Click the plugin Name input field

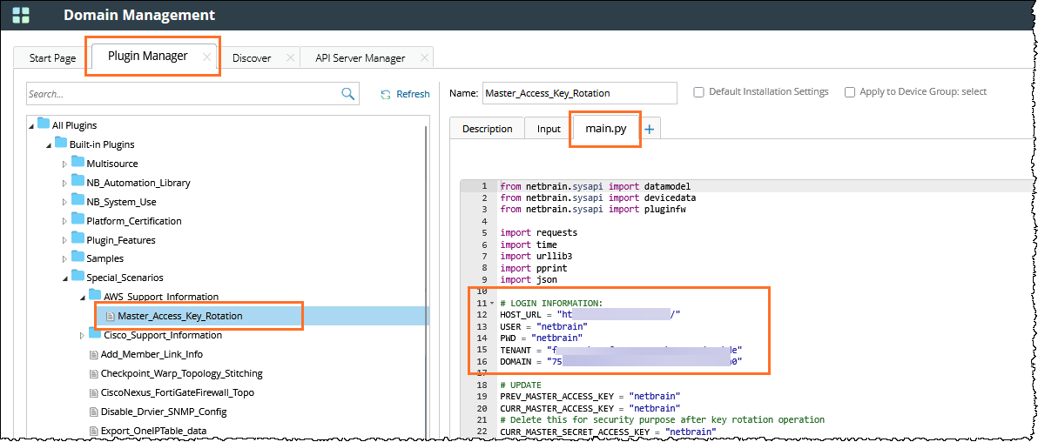[x=578, y=93]
